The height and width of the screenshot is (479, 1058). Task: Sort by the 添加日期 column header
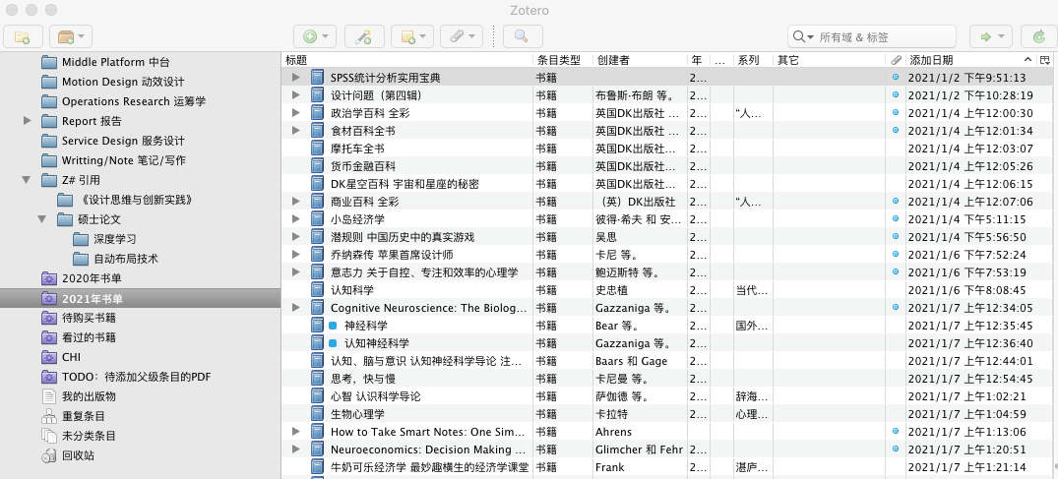coord(971,60)
